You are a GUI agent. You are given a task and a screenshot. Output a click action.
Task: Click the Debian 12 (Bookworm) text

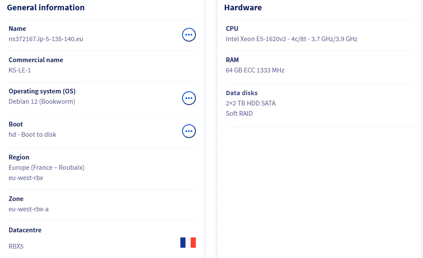[42, 102]
